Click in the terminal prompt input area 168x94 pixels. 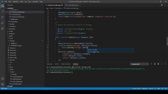pyautogui.click(x=72, y=72)
